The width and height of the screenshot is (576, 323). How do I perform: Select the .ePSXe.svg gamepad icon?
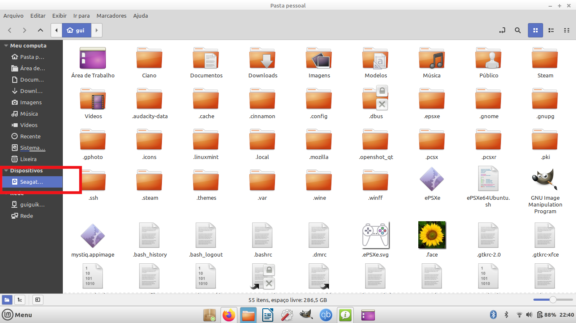[x=375, y=235]
